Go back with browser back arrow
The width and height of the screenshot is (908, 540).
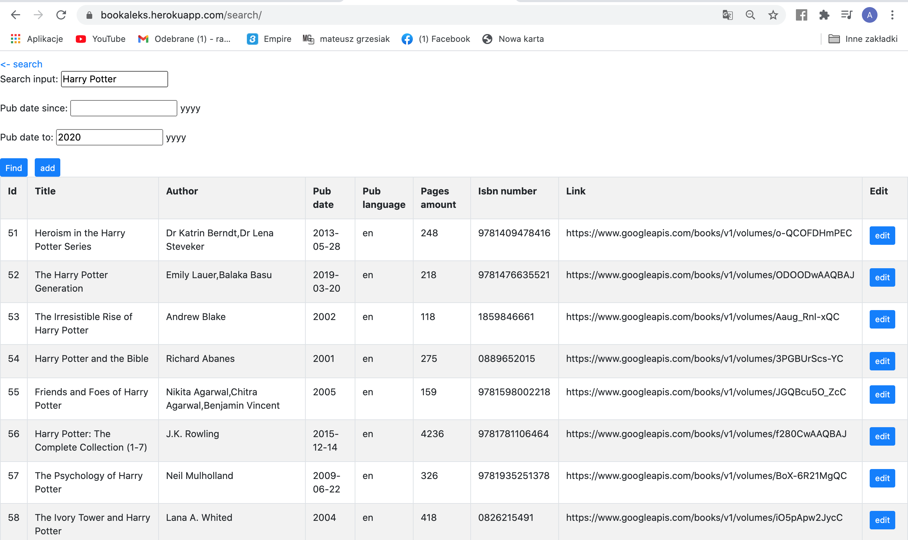coord(16,15)
